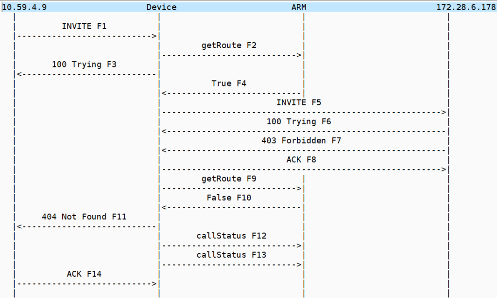Click the dashed arrow below 403 Forbidden F7

(304, 150)
